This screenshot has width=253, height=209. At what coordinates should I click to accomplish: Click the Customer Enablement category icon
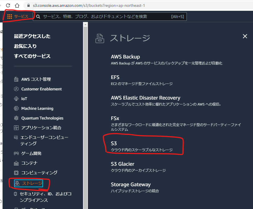16,89
